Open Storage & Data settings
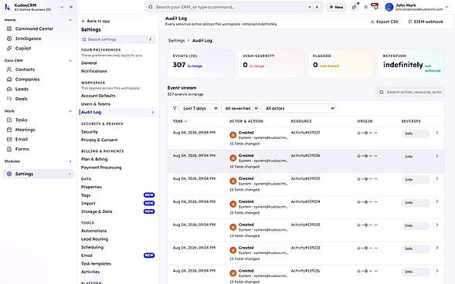 pyautogui.click(x=97, y=211)
